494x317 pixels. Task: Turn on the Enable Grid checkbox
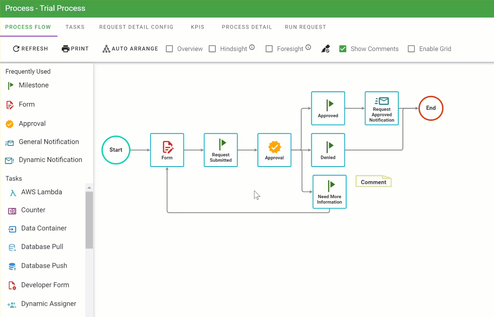pyautogui.click(x=411, y=49)
